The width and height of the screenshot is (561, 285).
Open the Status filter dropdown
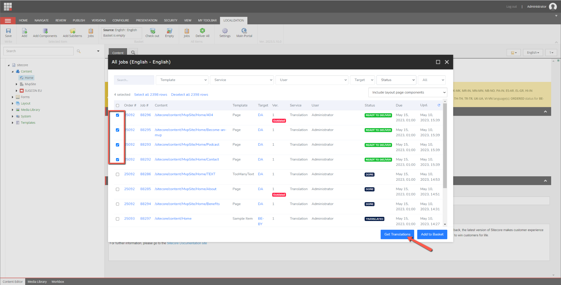coord(396,80)
